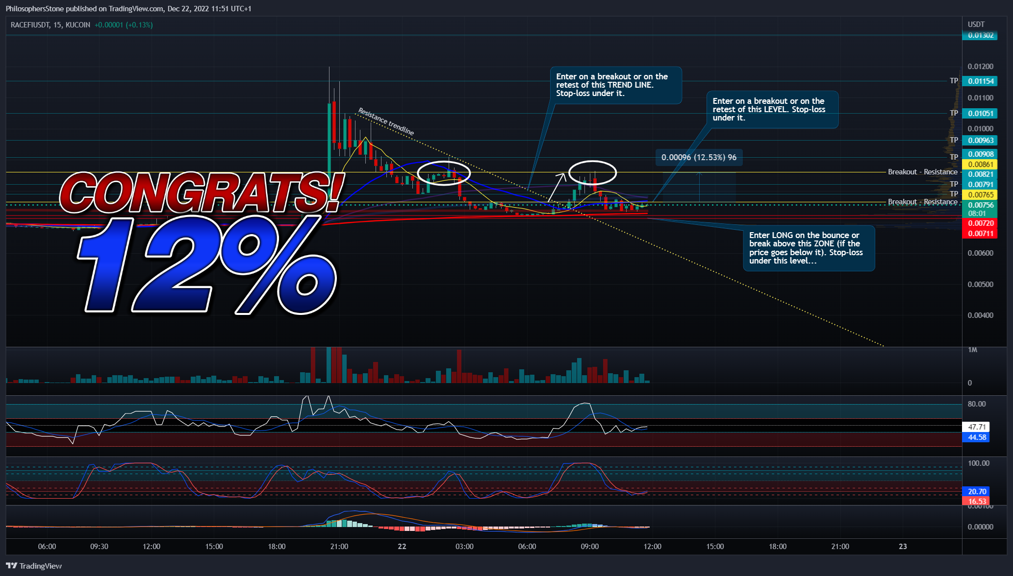Click the blue 44.58 indicator value label

tap(976, 437)
